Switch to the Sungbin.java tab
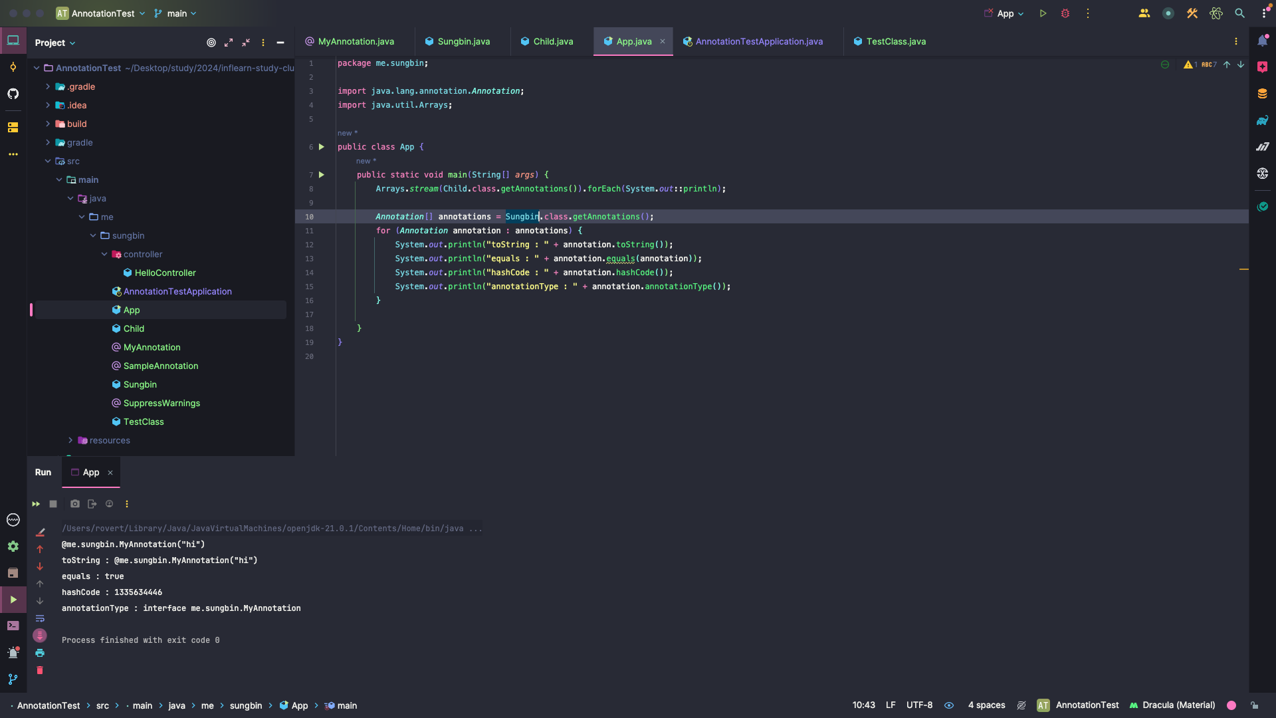 [x=463, y=41]
